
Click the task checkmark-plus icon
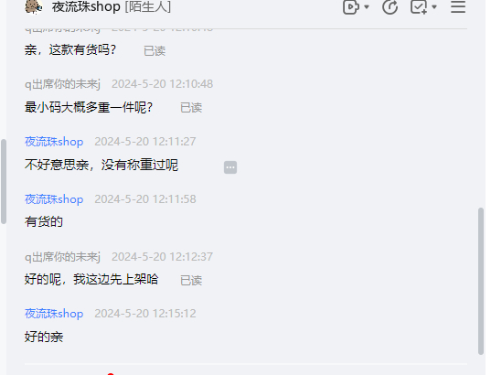[x=419, y=7]
